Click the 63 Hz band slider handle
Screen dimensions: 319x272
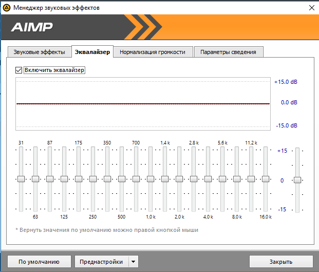(x=35, y=179)
